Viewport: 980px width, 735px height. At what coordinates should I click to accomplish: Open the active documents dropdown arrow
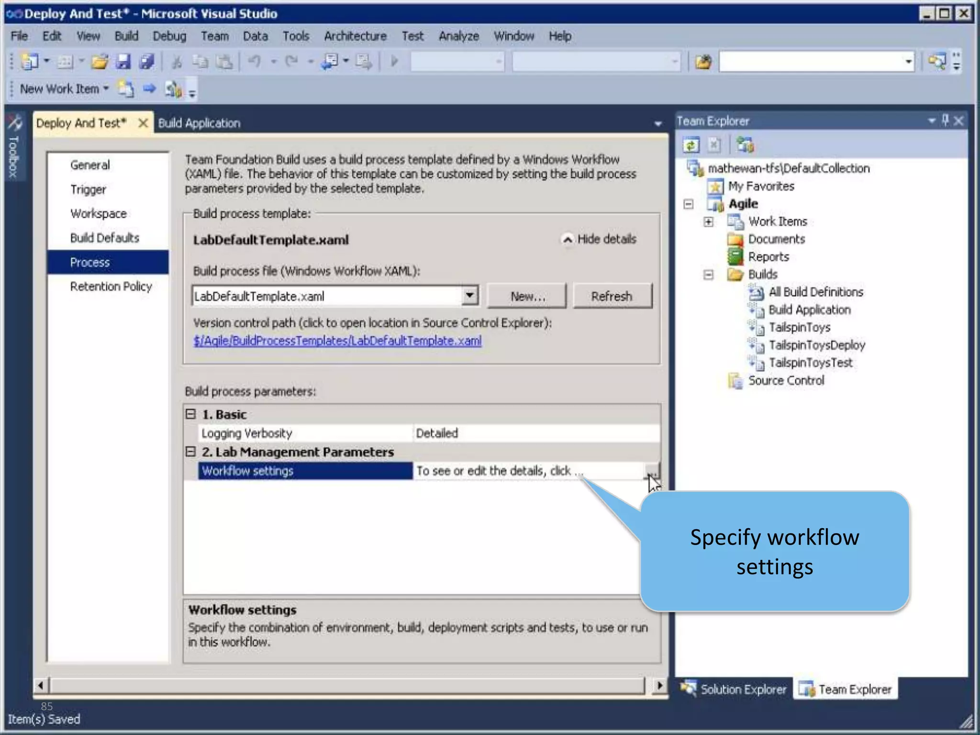tap(658, 123)
